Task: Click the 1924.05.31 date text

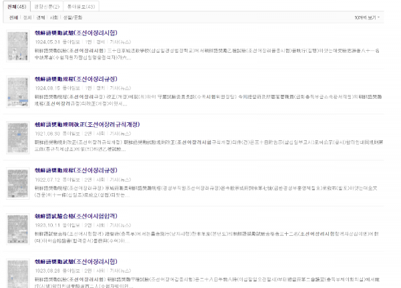Action: (47, 42)
